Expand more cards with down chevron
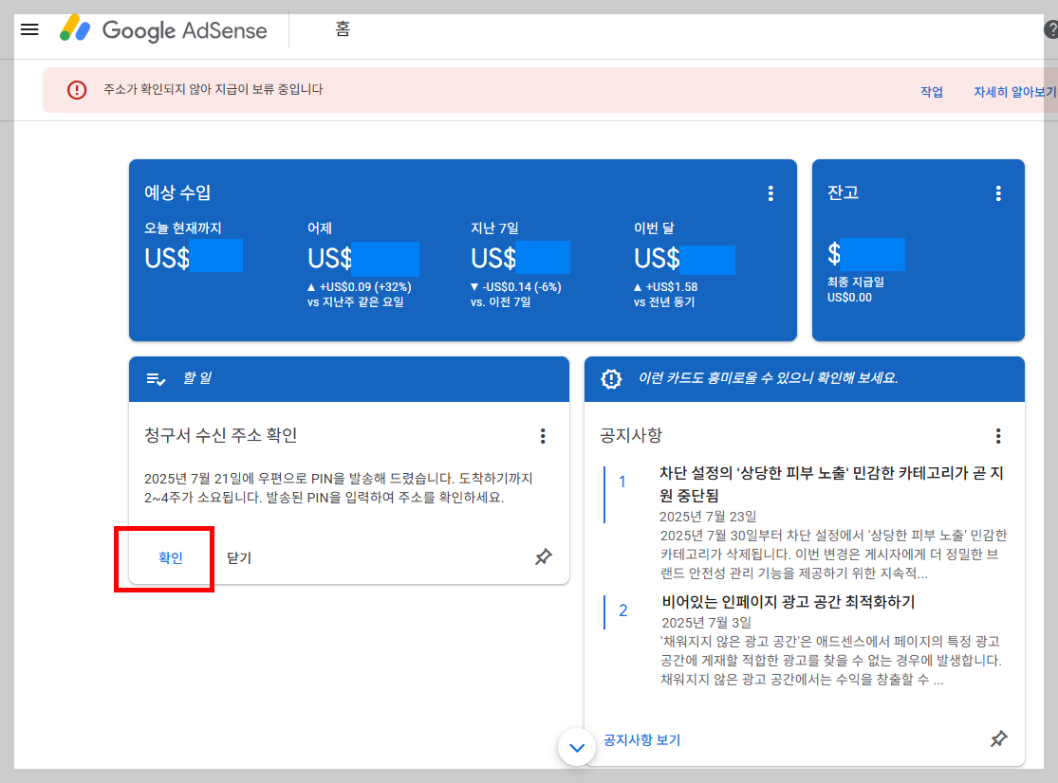This screenshot has height=783, width=1058. point(576,747)
